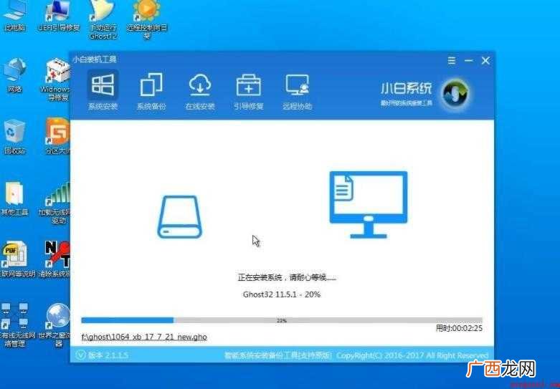This screenshot has width=560, height=389.
Task: Click the CopyRight footer text
Action: coord(412,355)
